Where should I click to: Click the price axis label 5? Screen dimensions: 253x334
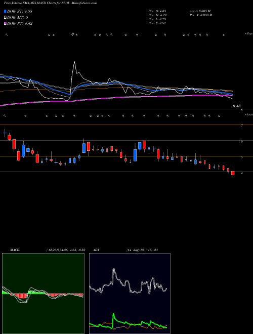click(x=242, y=157)
